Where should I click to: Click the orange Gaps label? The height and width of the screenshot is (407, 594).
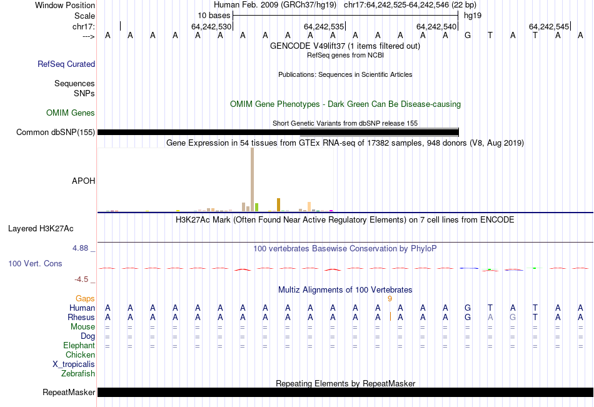85,299
